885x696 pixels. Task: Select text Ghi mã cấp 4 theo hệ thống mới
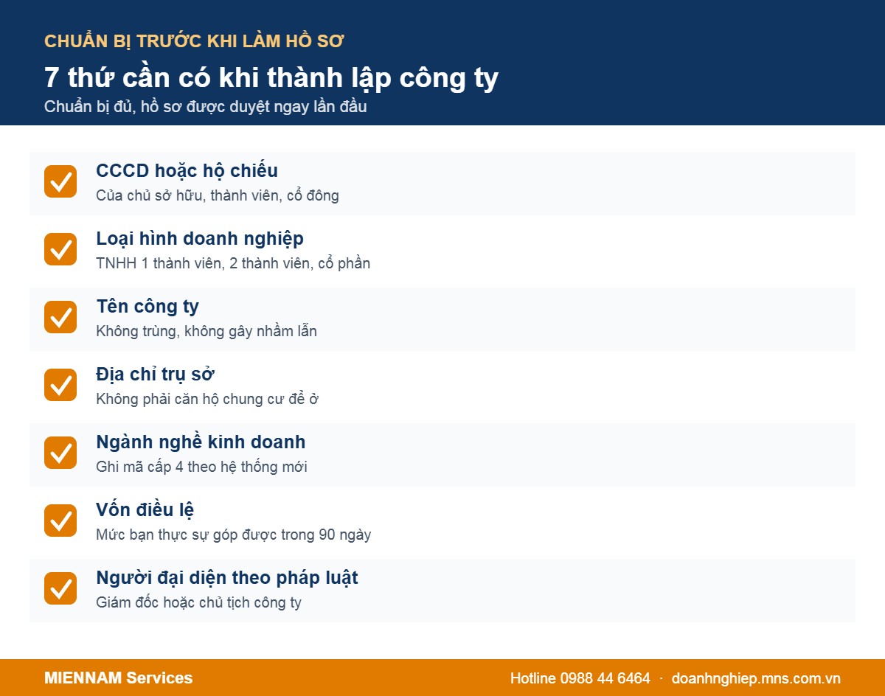(x=201, y=467)
